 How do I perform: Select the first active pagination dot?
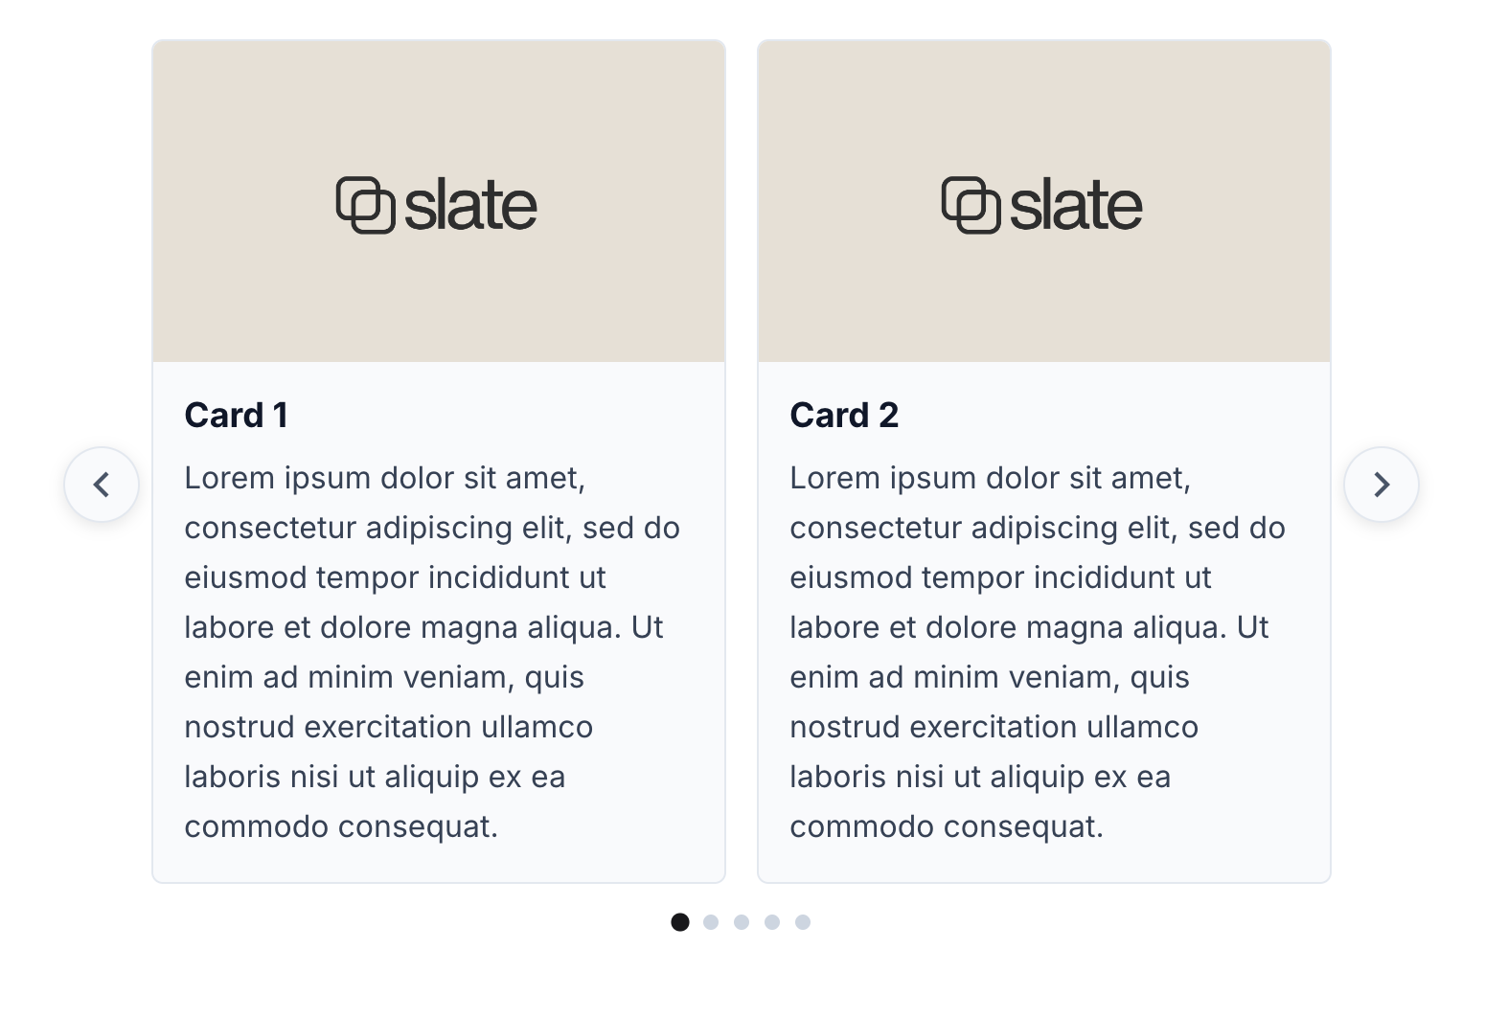680,922
